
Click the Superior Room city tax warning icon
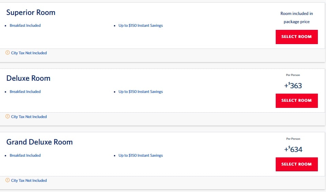7,53
